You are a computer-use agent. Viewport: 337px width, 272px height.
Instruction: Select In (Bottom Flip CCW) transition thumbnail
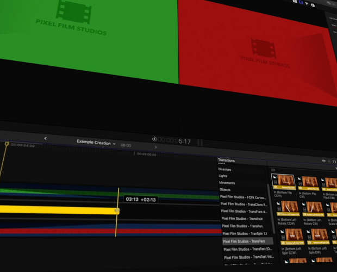[284, 182]
